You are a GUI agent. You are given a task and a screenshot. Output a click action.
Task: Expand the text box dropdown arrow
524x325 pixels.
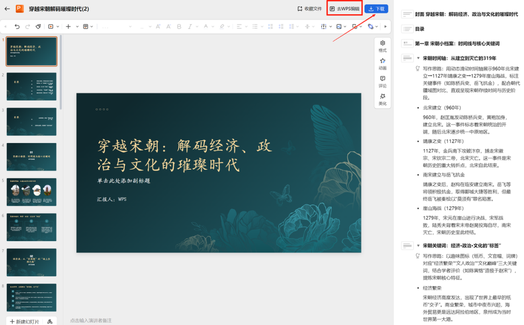pos(331,27)
